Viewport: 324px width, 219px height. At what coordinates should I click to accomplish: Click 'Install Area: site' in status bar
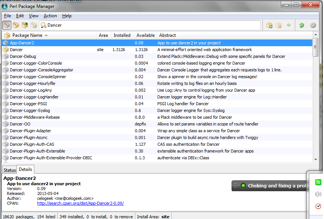[x=153, y=217]
